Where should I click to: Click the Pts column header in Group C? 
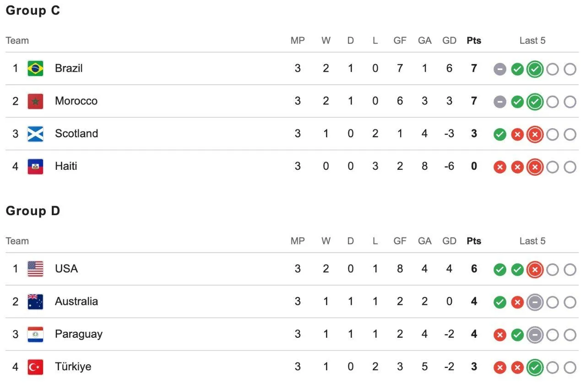click(x=474, y=40)
